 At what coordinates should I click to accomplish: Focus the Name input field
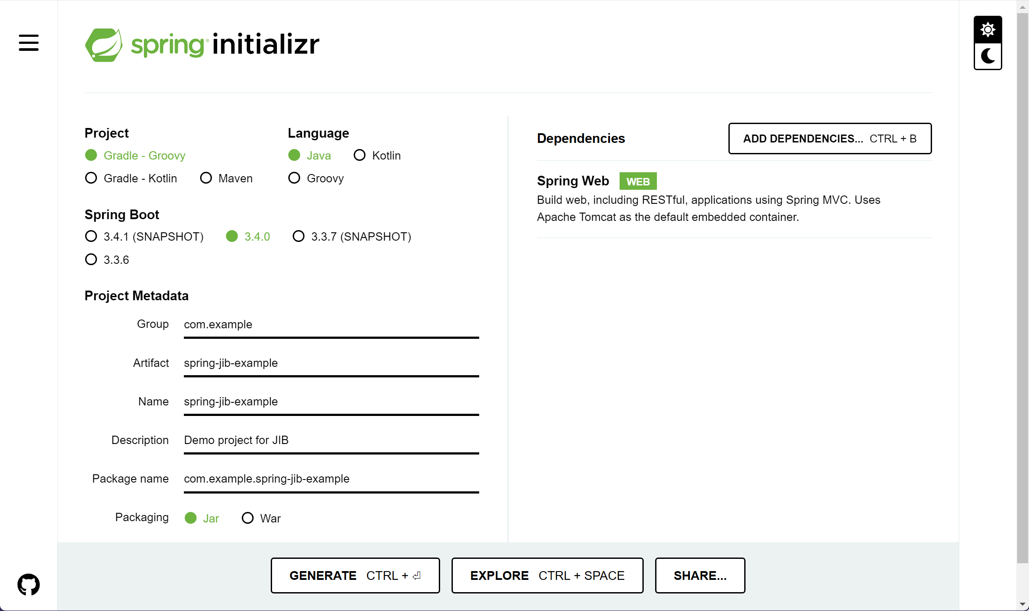pos(331,402)
